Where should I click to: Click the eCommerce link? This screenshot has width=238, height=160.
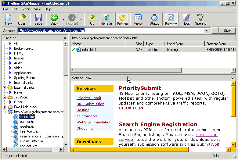pyautogui.click(x=87, y=116)
